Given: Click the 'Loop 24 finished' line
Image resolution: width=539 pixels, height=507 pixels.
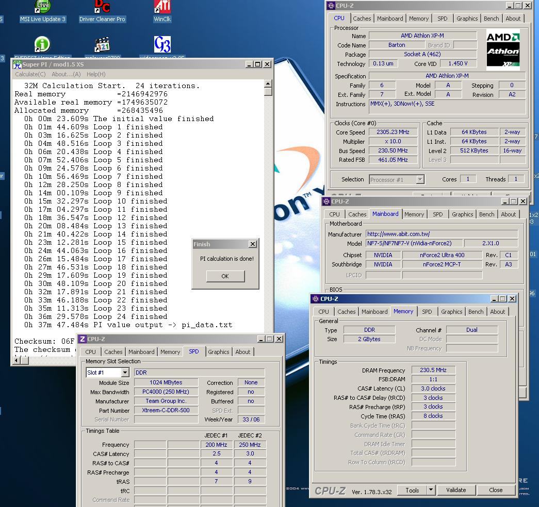Looking at the screenshot, I should click(95, 317).
